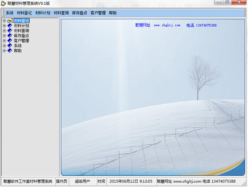
Task: Select 材料计划 label in the tree
Action: click(x=22, y=26)
